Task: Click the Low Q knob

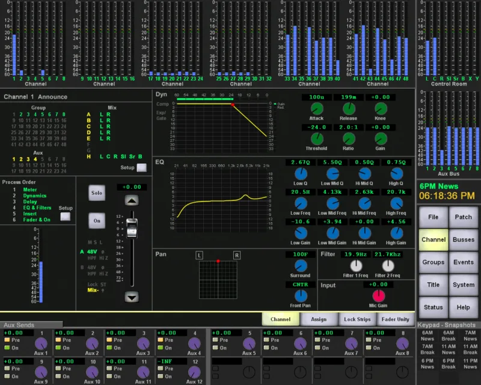Action: click(301, 174)
